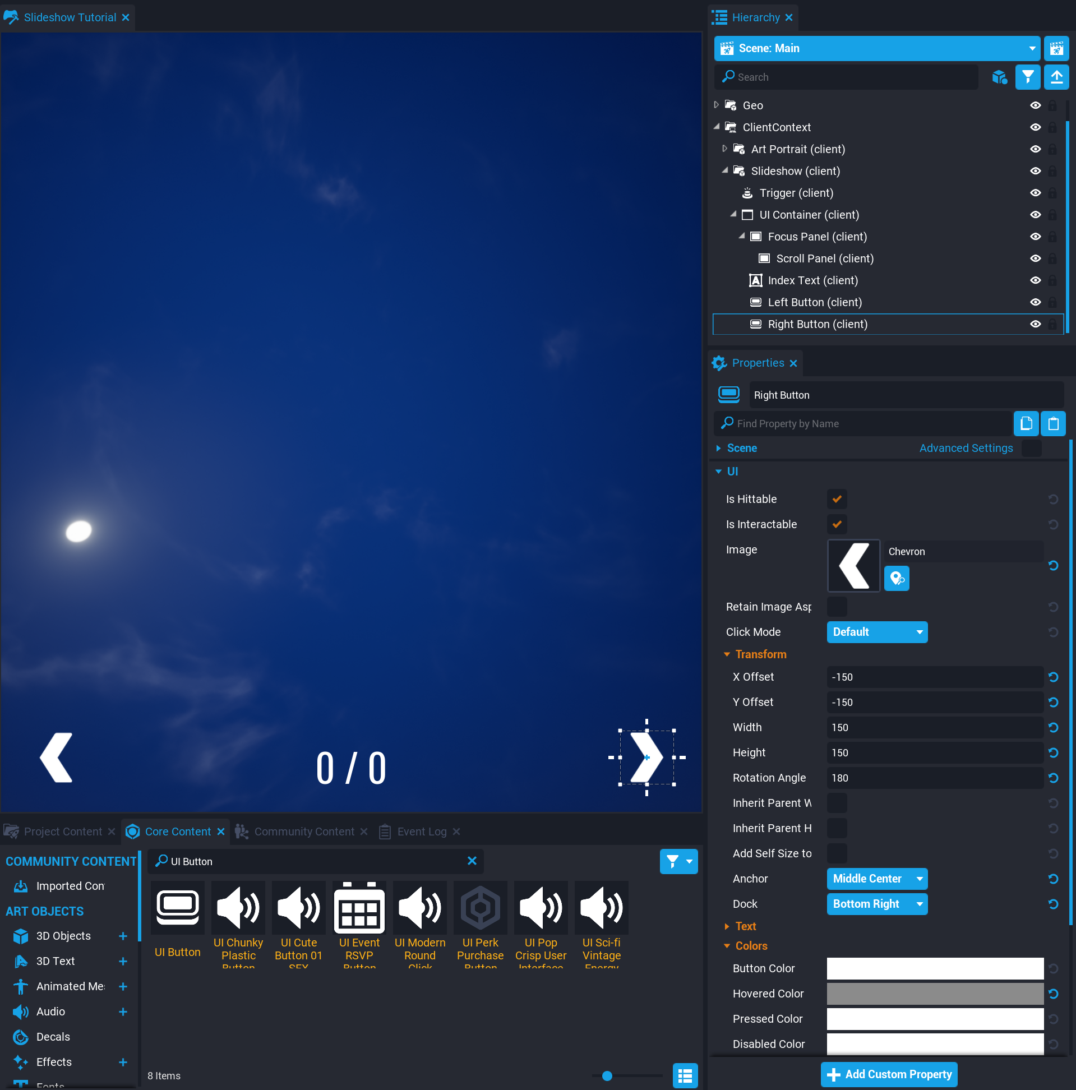Screen dimensions: 1076x1090
Task: Switch to the Community Content tab
Action: [303, 832]
